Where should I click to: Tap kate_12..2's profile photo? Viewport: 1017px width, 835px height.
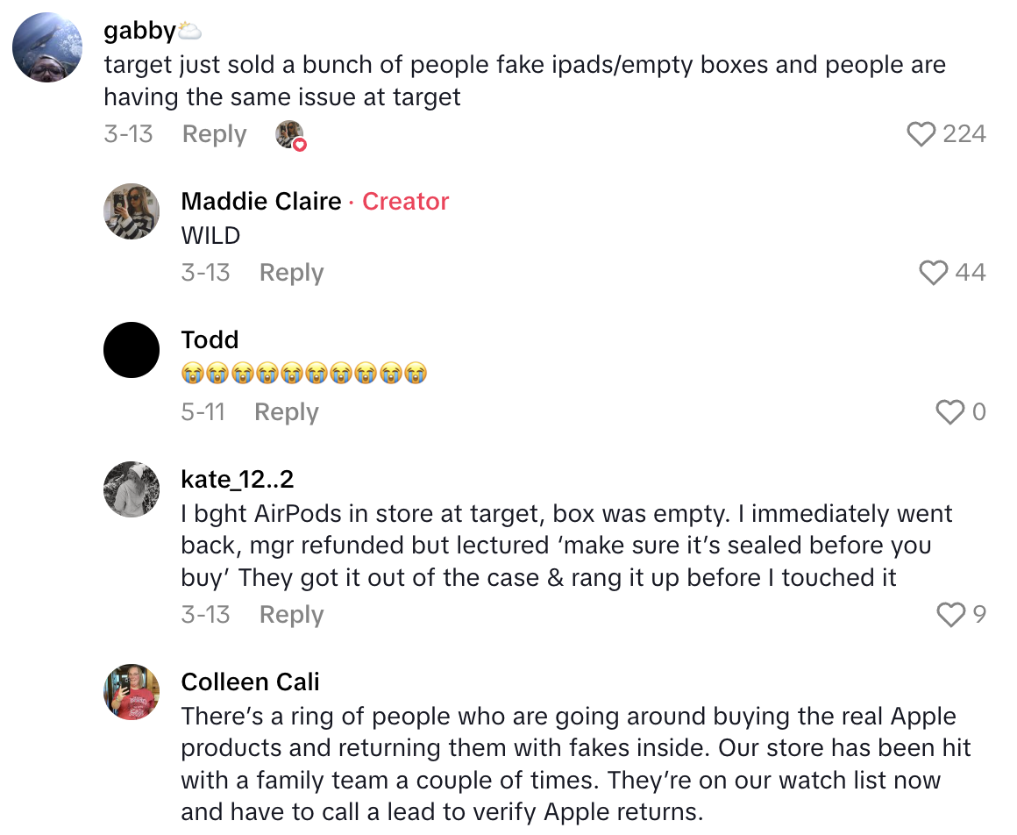click(132, 489)
